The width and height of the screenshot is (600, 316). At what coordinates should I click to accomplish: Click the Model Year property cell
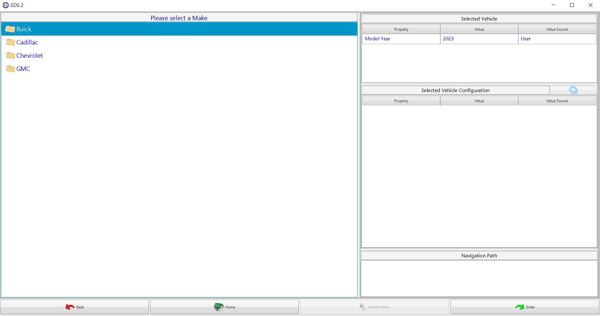click(x=401, y=39)
